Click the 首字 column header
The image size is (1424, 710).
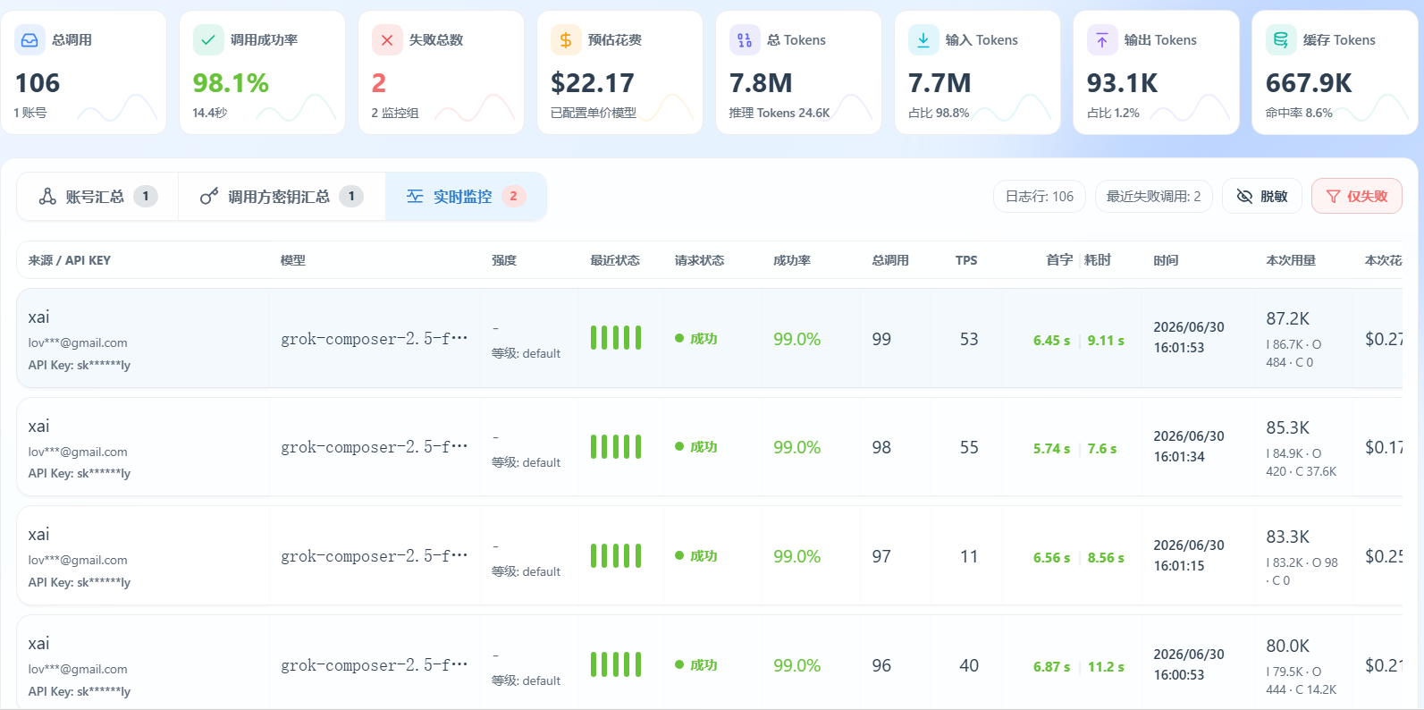click(x=1059, y=260)
